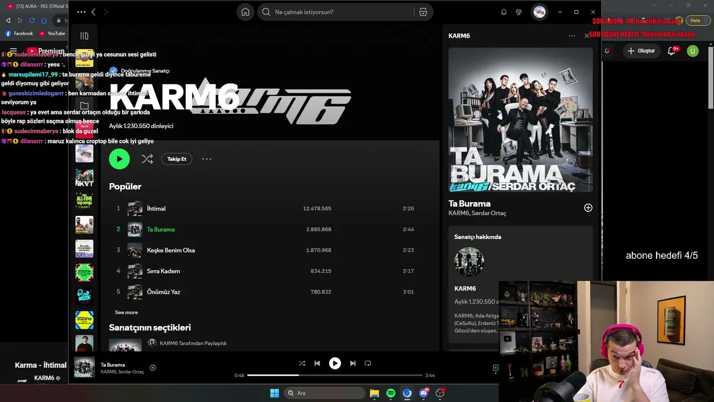Open the three-dot menu in KARM6 side panel
Viewport: 714px width, 402px height.
click(572, 36)
